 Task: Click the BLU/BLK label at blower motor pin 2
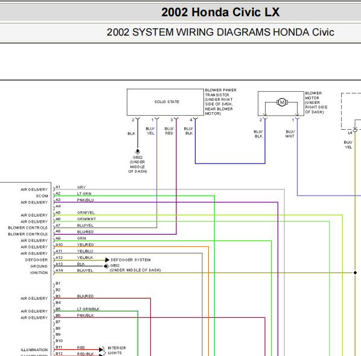(x=258, y=134)
